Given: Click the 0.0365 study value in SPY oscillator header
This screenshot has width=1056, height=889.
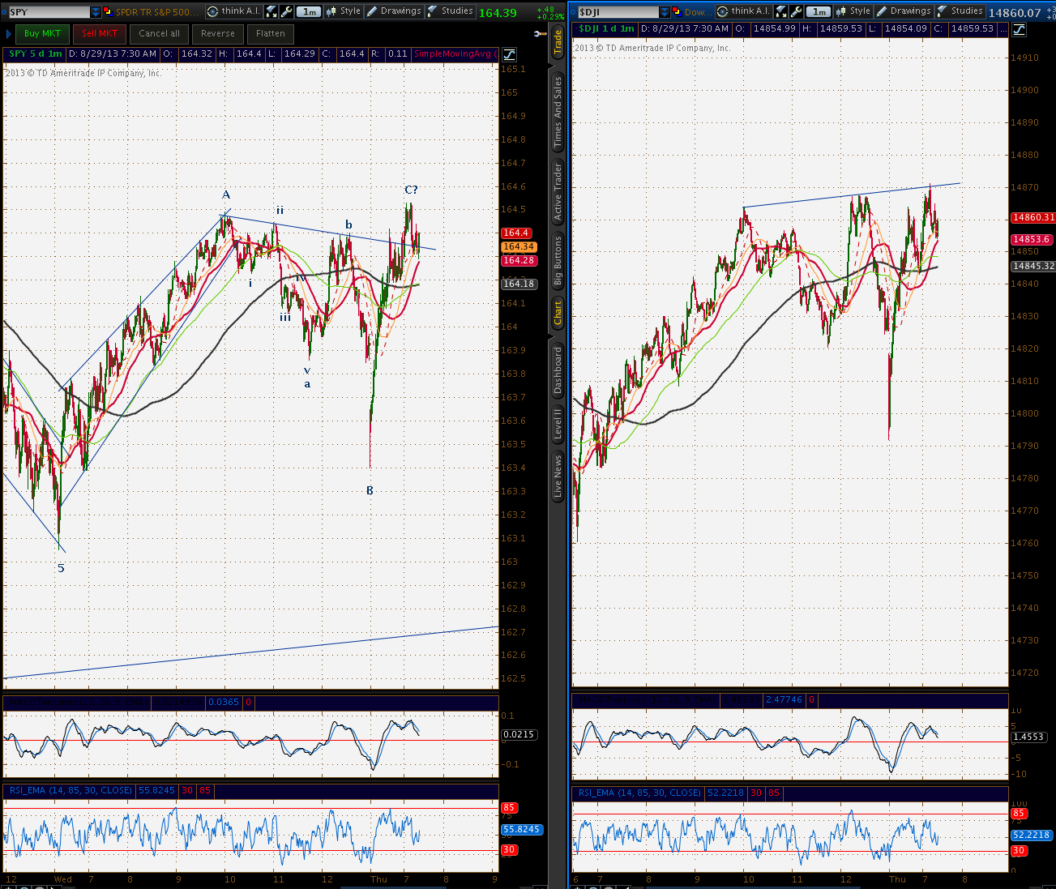Looking at the screenshot, I should coord(224,703).
